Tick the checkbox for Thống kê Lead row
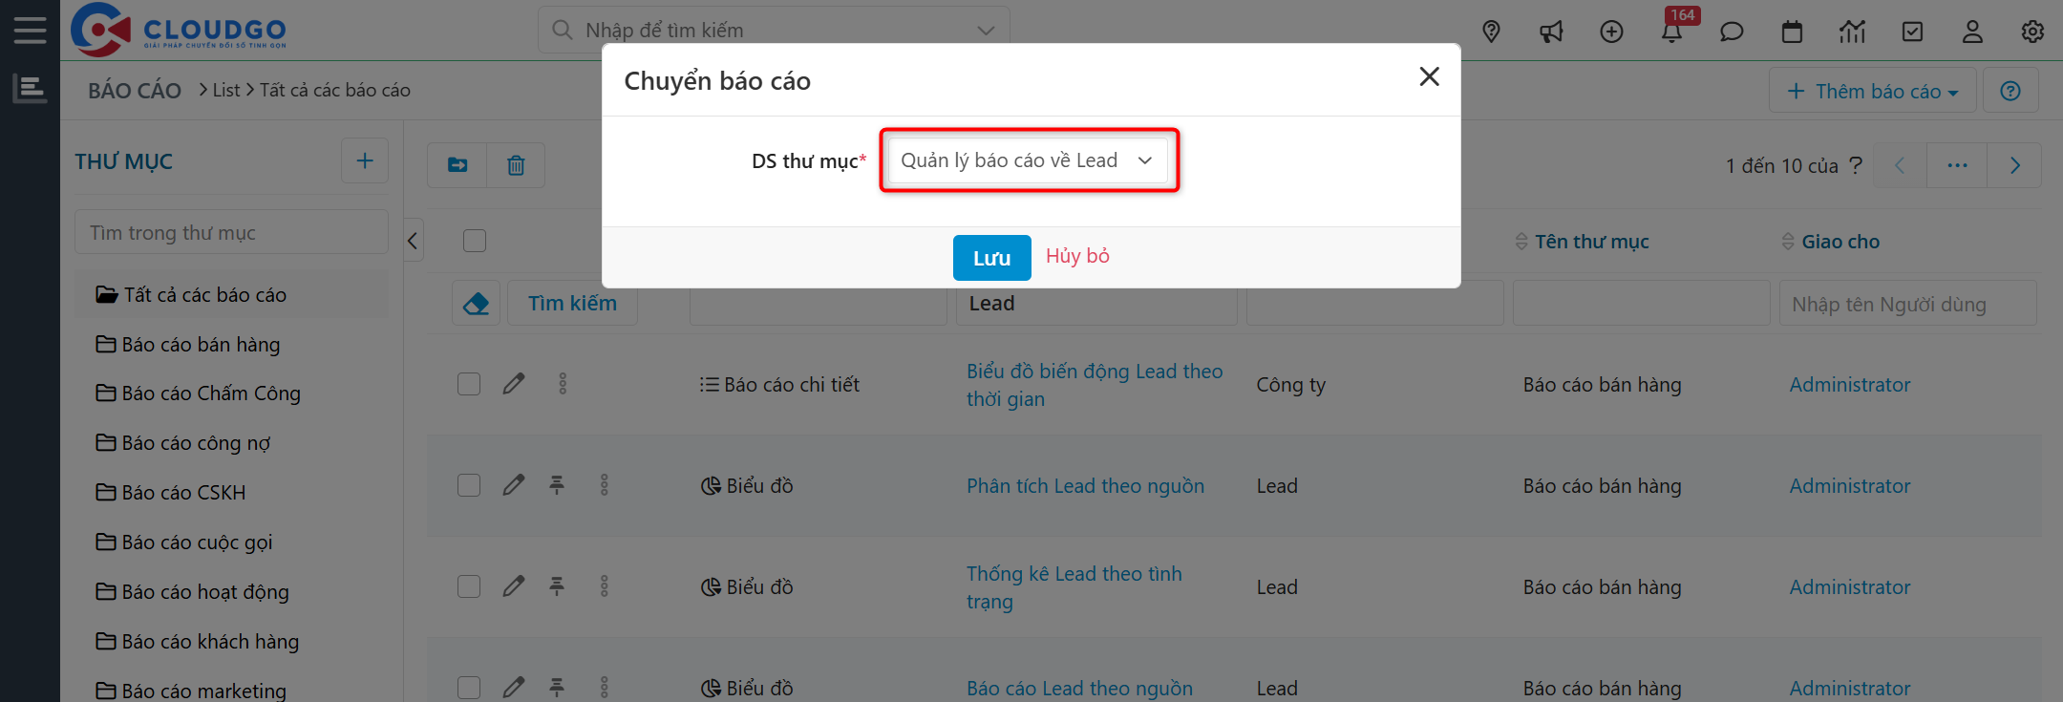 point(469,586)
